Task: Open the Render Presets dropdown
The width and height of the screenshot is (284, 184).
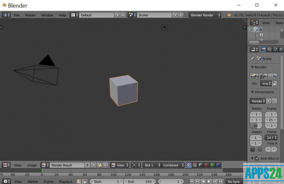Action: [258, 101]
